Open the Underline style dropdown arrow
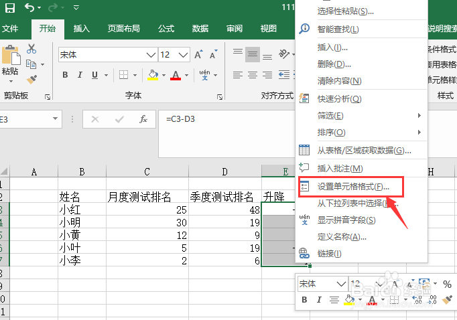Screen dimensions: 457x320 click(106, 75)
